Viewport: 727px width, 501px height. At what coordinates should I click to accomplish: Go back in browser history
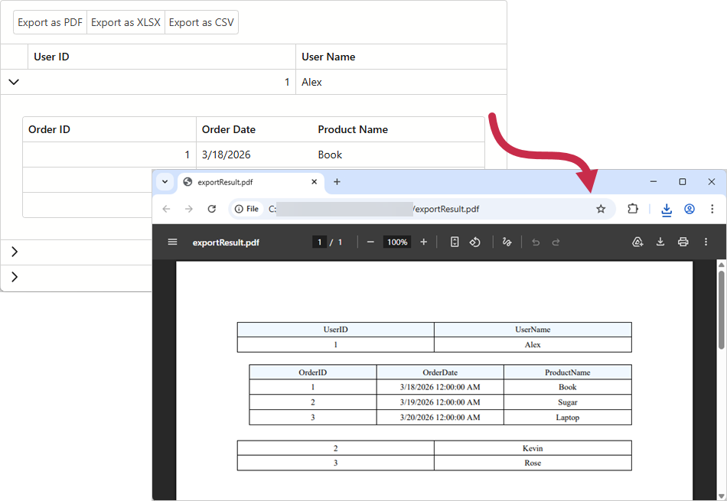coord(167,209)
